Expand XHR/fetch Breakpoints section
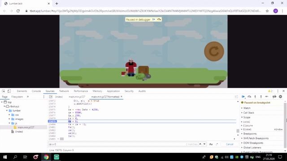Screen dimensions: 287x161 pyautogui.click(x=256, y=138)
